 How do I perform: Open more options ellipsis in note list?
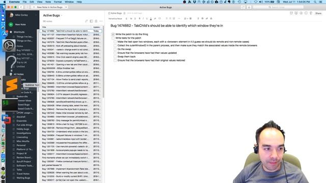[101, 21]
